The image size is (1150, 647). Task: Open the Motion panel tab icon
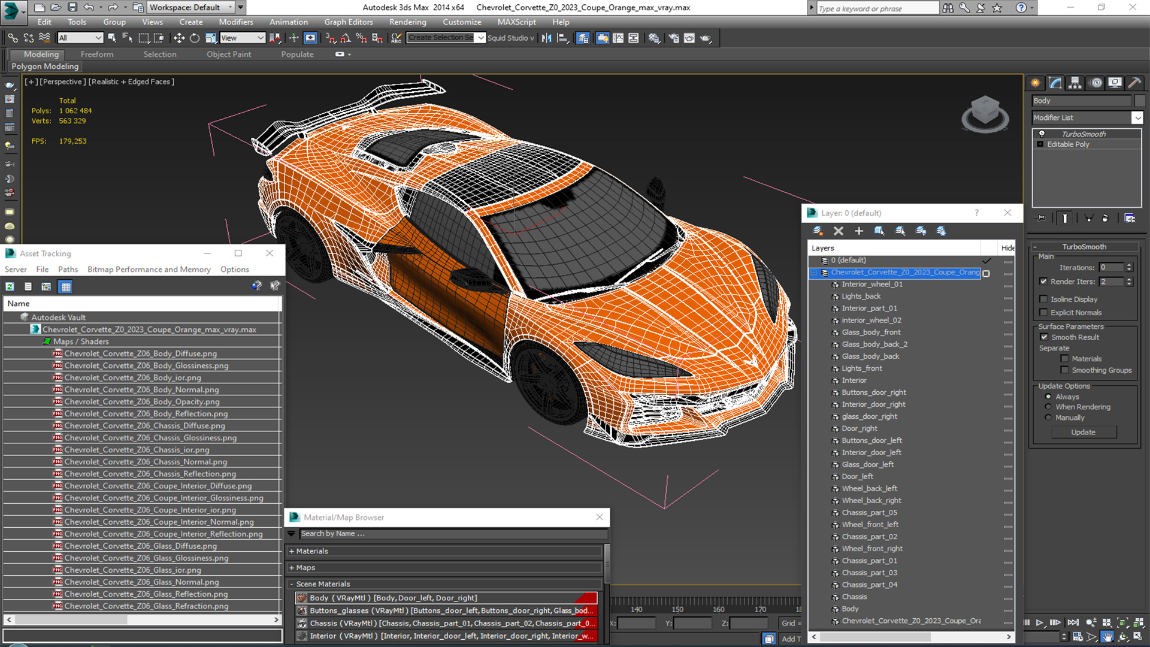[x=1095, y=83]
